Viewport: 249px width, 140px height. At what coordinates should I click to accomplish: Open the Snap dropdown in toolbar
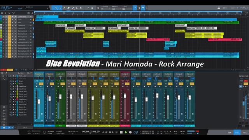tap(127, 9)
